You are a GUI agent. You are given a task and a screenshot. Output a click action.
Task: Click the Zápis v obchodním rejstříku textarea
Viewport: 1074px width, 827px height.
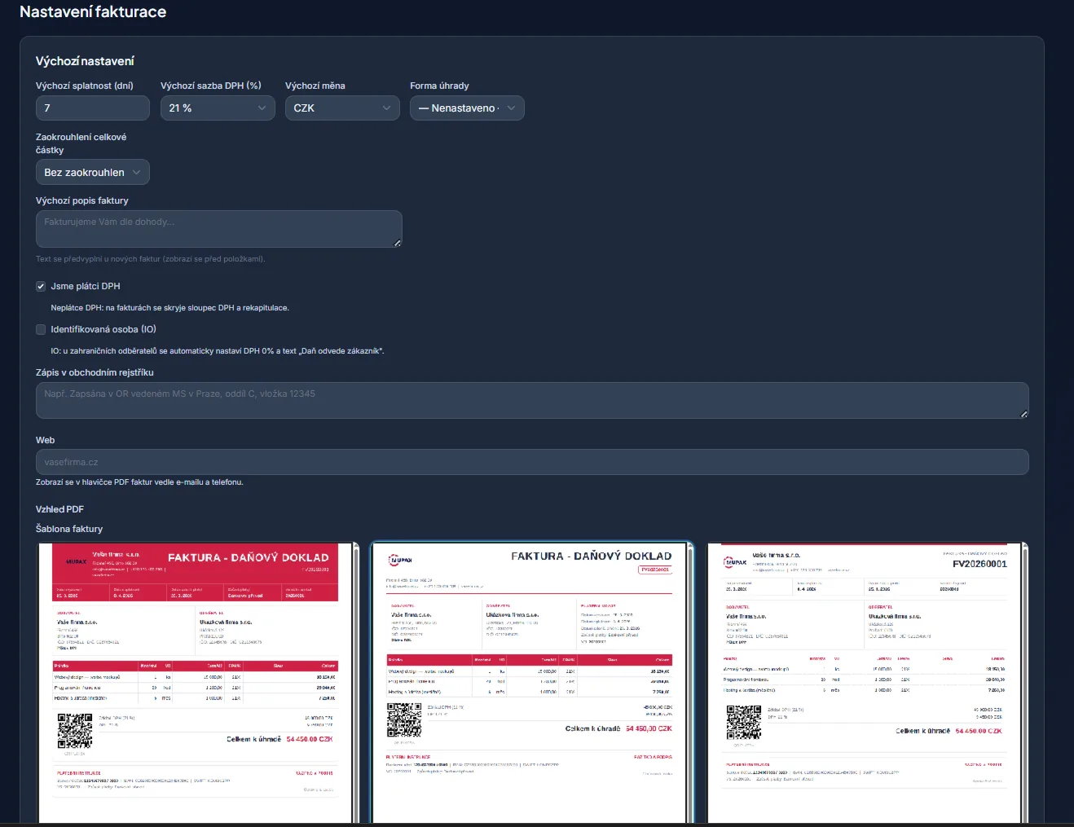532,401
